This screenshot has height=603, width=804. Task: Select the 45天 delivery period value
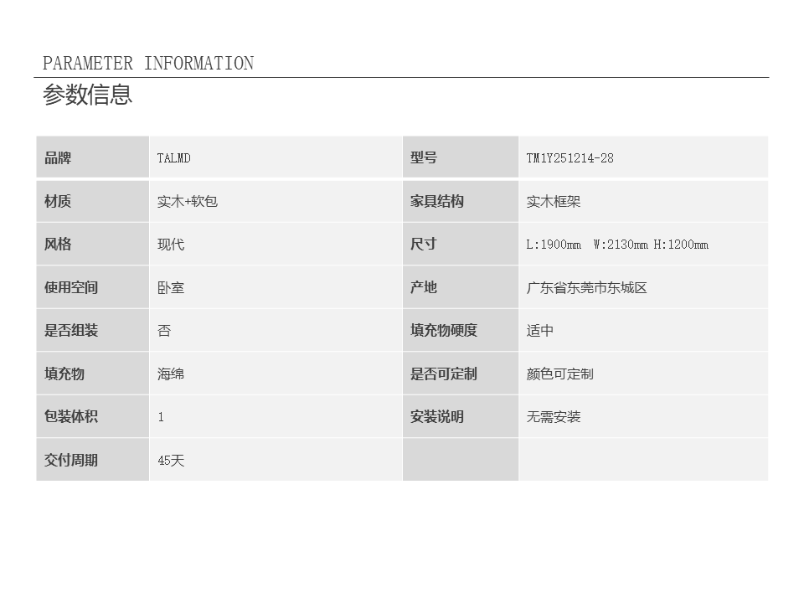coord(171,461)
